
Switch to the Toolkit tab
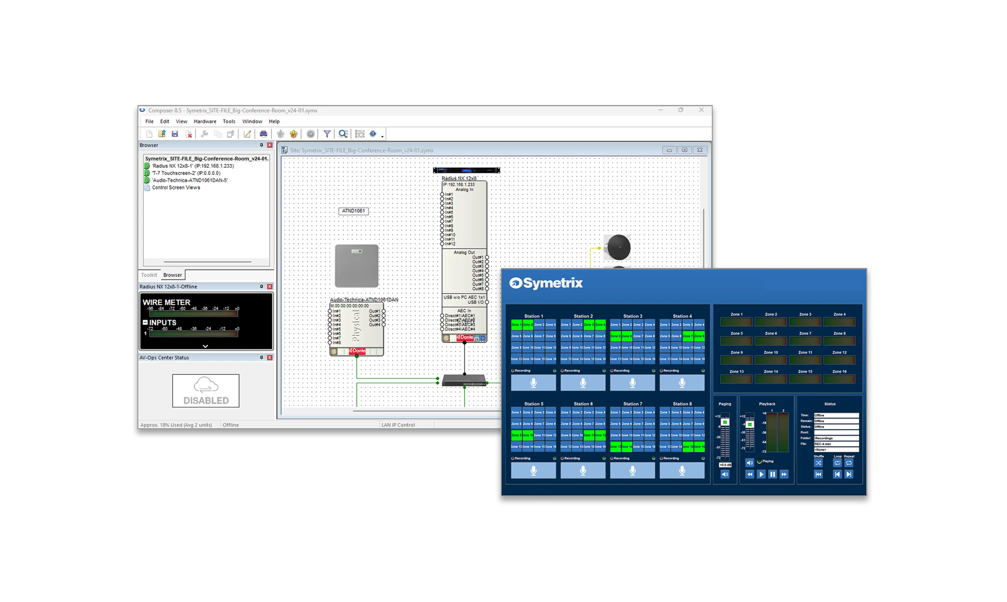coord(149,275)
